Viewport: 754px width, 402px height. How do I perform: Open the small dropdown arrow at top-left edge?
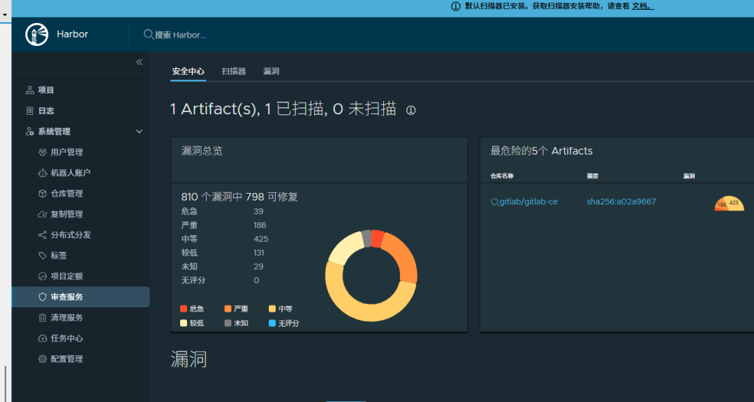pyautogui.click(x=5, y=15)
